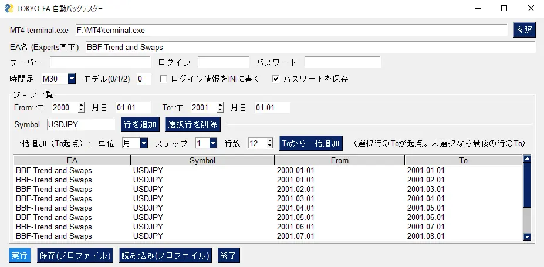
Task: Select the row with From 2001.02.01
Action: click(268, 189)
